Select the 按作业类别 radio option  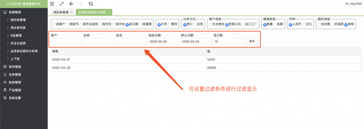pos(81,24)
